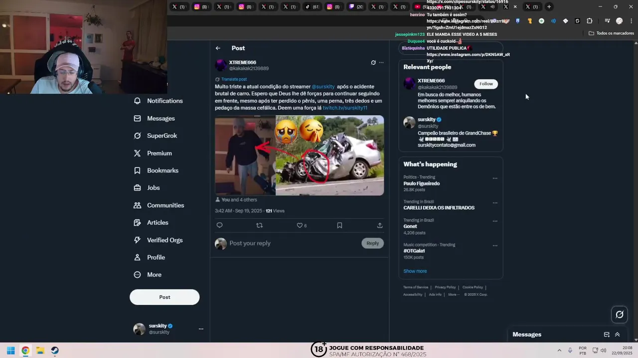Open the floating Grok button

pyautogui.click(x=620, y=314)
